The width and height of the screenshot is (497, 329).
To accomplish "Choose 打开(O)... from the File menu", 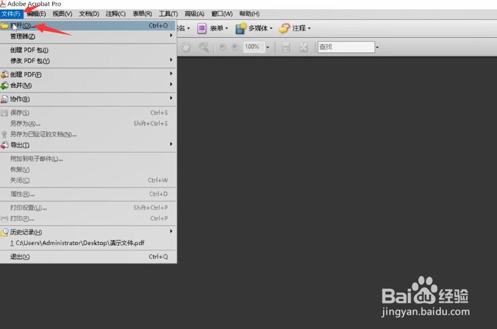I will point(88,26).
